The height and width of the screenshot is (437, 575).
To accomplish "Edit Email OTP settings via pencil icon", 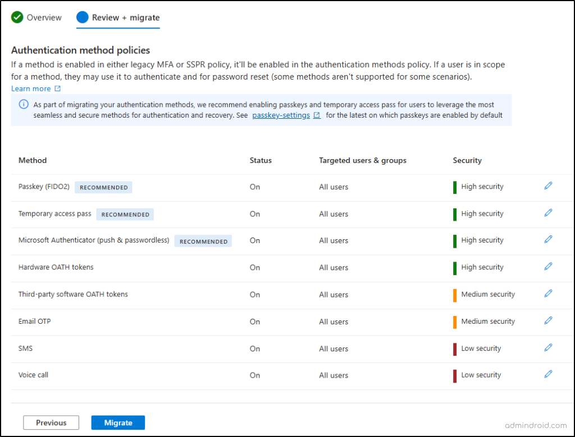I will click(x=548, y=320).
